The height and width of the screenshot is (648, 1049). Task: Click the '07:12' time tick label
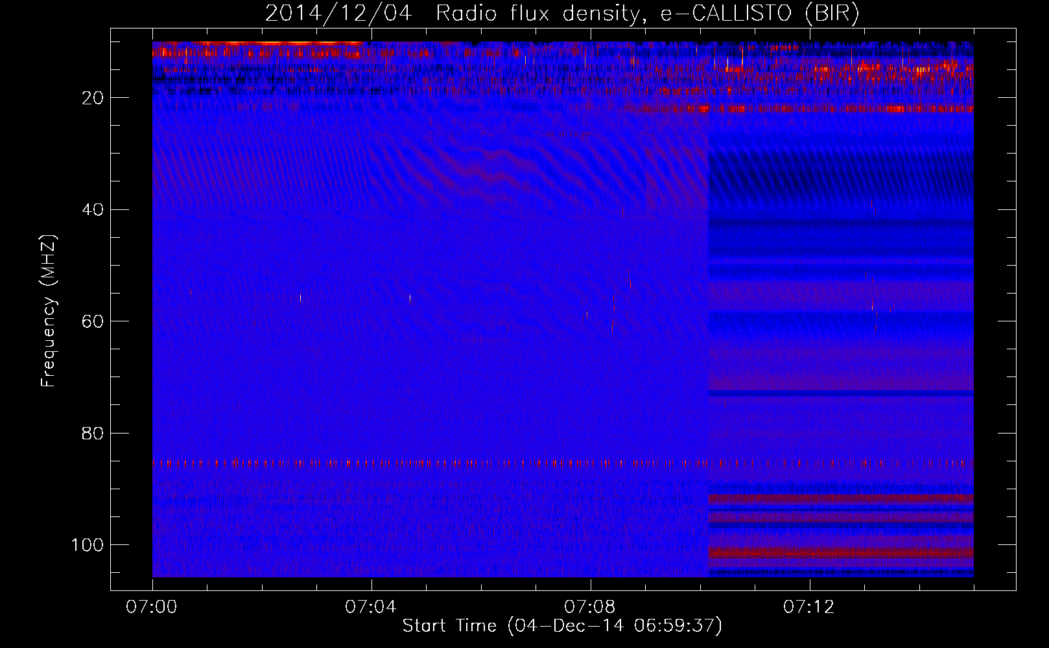[x=809, y=607]
